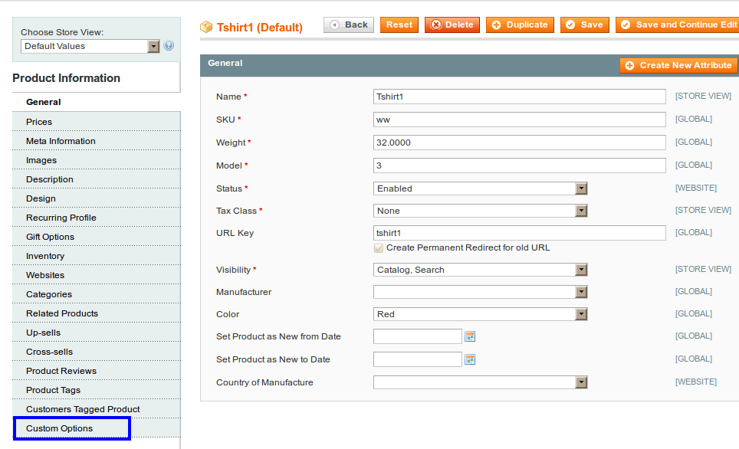
Task: Open calendar for New from Date
Action: pyautogui.click(x=470, y=336)
